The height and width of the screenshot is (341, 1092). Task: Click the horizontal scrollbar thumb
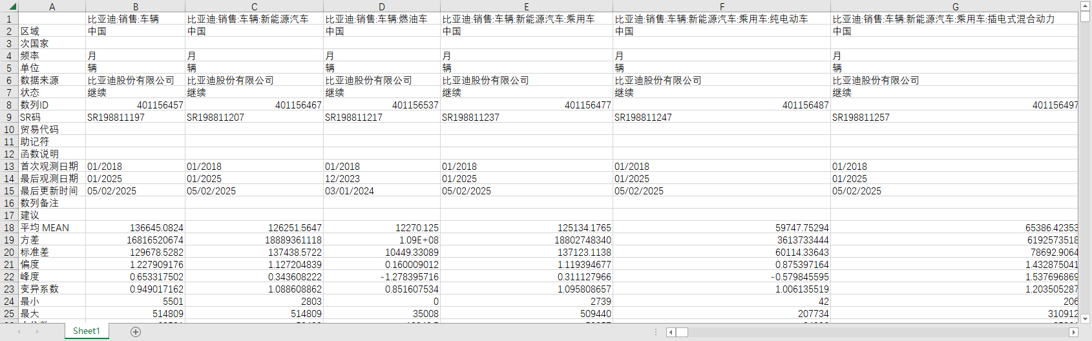pos(682,333)
